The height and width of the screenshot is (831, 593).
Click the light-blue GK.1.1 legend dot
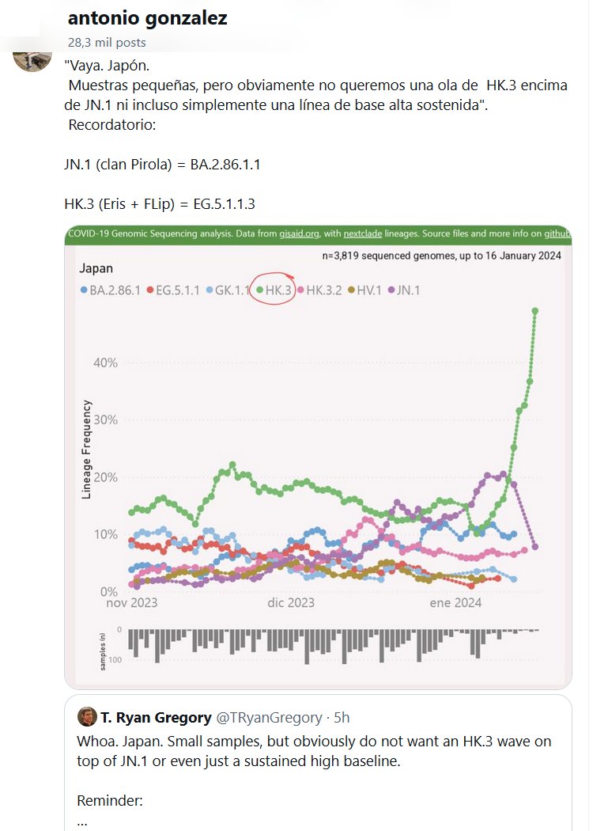point(210,290)
